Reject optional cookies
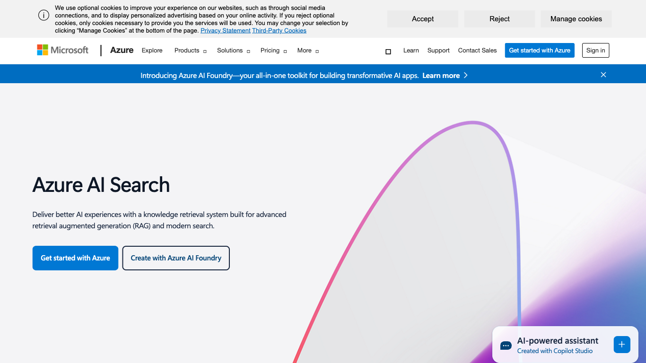 [499, 19]
